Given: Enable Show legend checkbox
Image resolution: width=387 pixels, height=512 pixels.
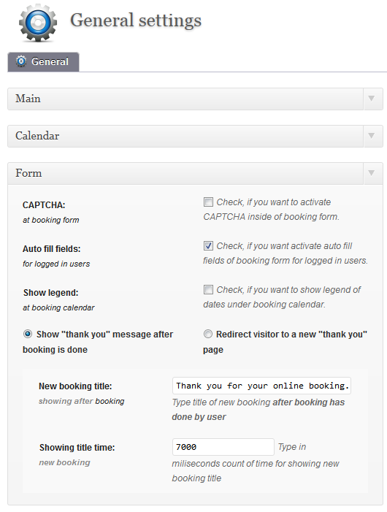Looking at the screenshot, I should coord(208,289).
